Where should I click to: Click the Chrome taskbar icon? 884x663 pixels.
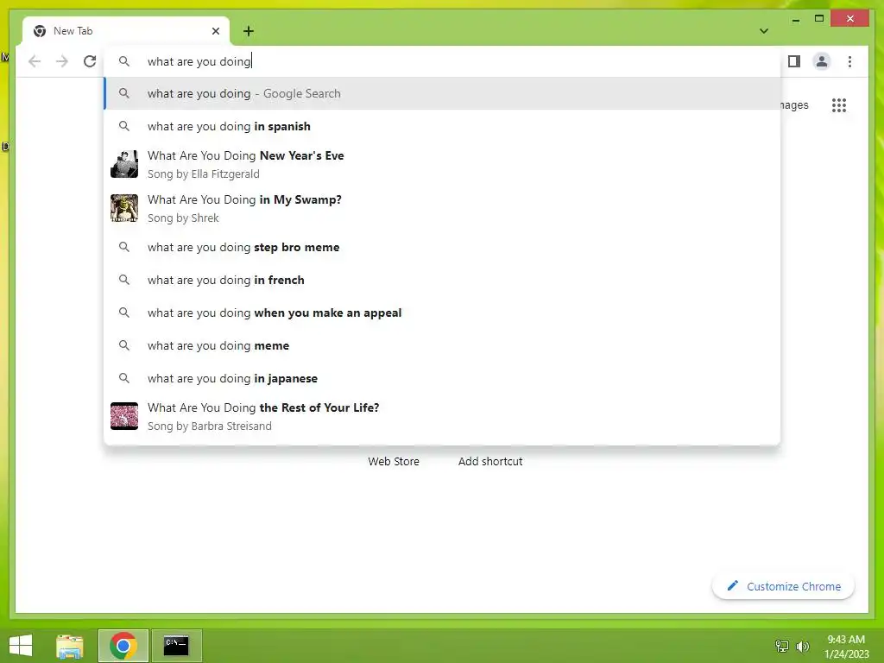pos(123,646)
